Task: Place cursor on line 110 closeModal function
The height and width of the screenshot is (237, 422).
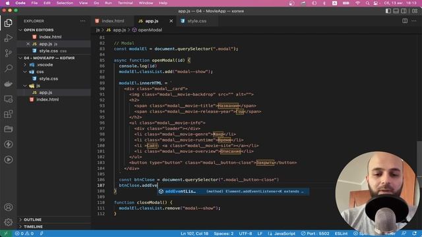Action: [x=143, y=202]
